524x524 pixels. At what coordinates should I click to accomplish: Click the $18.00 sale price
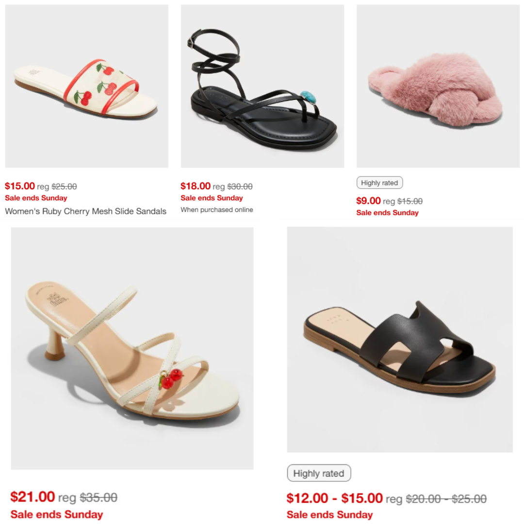pos(196,186)
